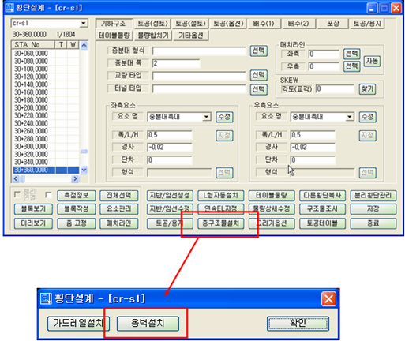Switch to the 토공(성토) tab
The width and height of the screenshot is (405, 341).
[x=152, y=24]
